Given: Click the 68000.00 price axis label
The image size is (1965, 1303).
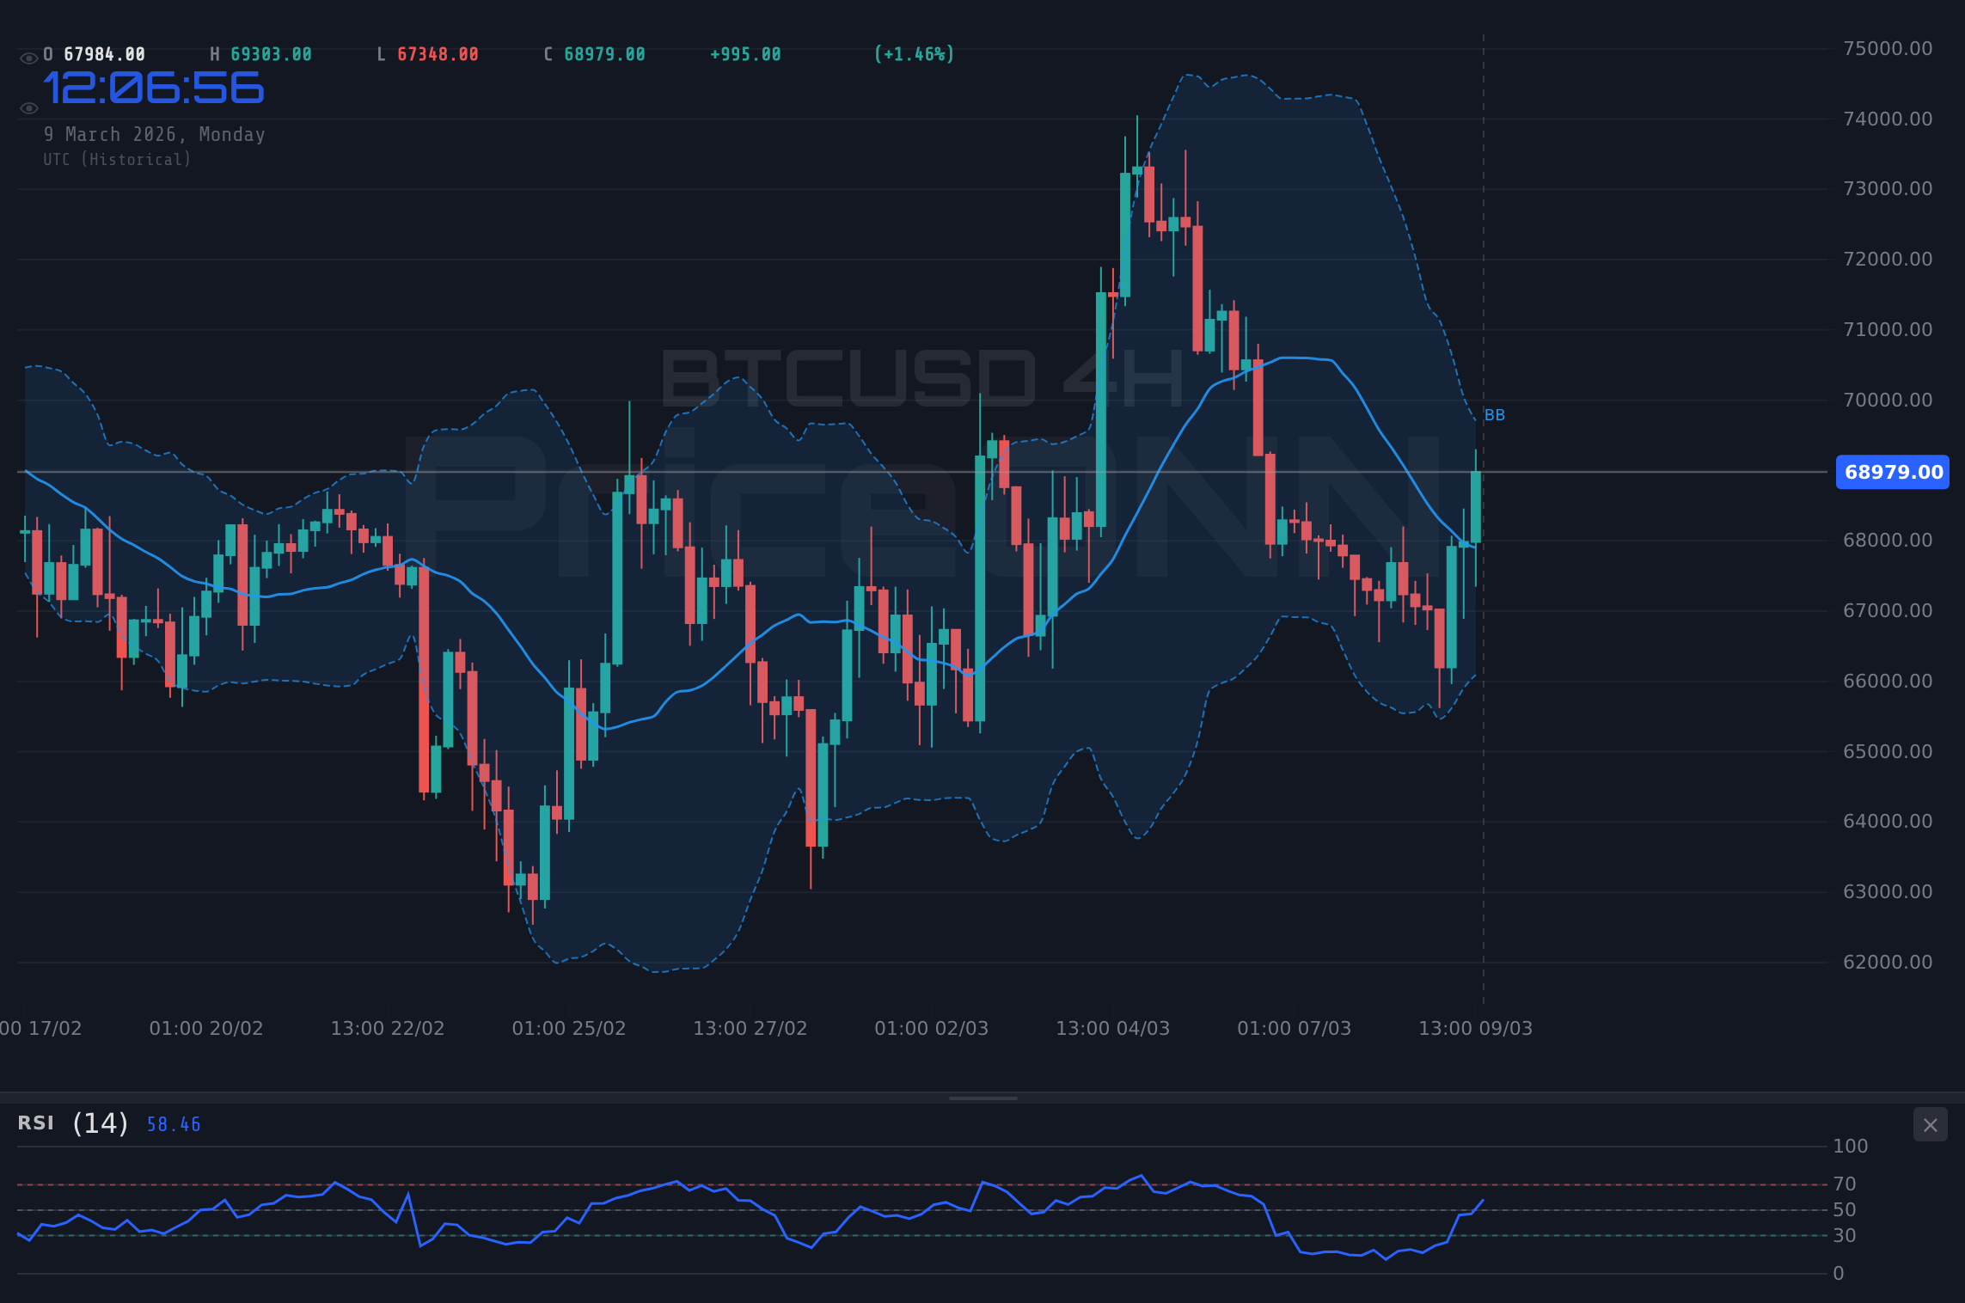Looking at the screenshot, I should pos(1888,540).
